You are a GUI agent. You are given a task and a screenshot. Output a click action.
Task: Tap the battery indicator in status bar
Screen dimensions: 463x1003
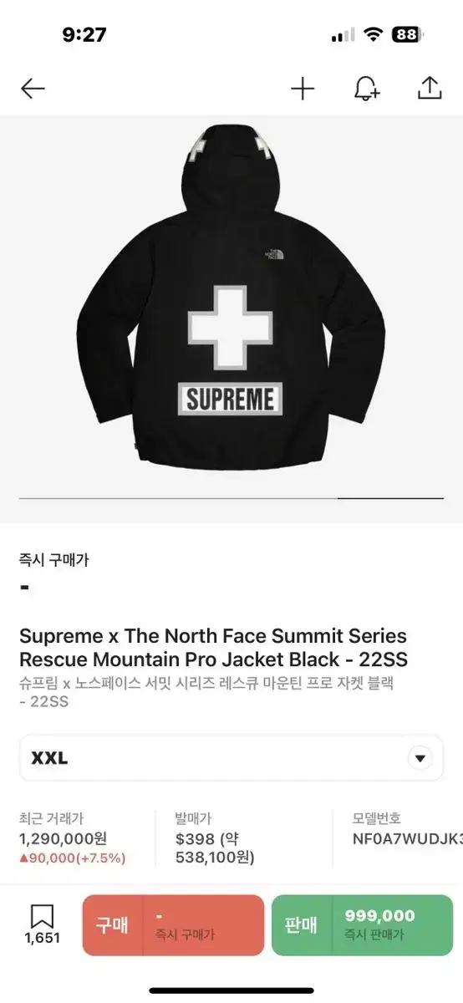[407, 34]
